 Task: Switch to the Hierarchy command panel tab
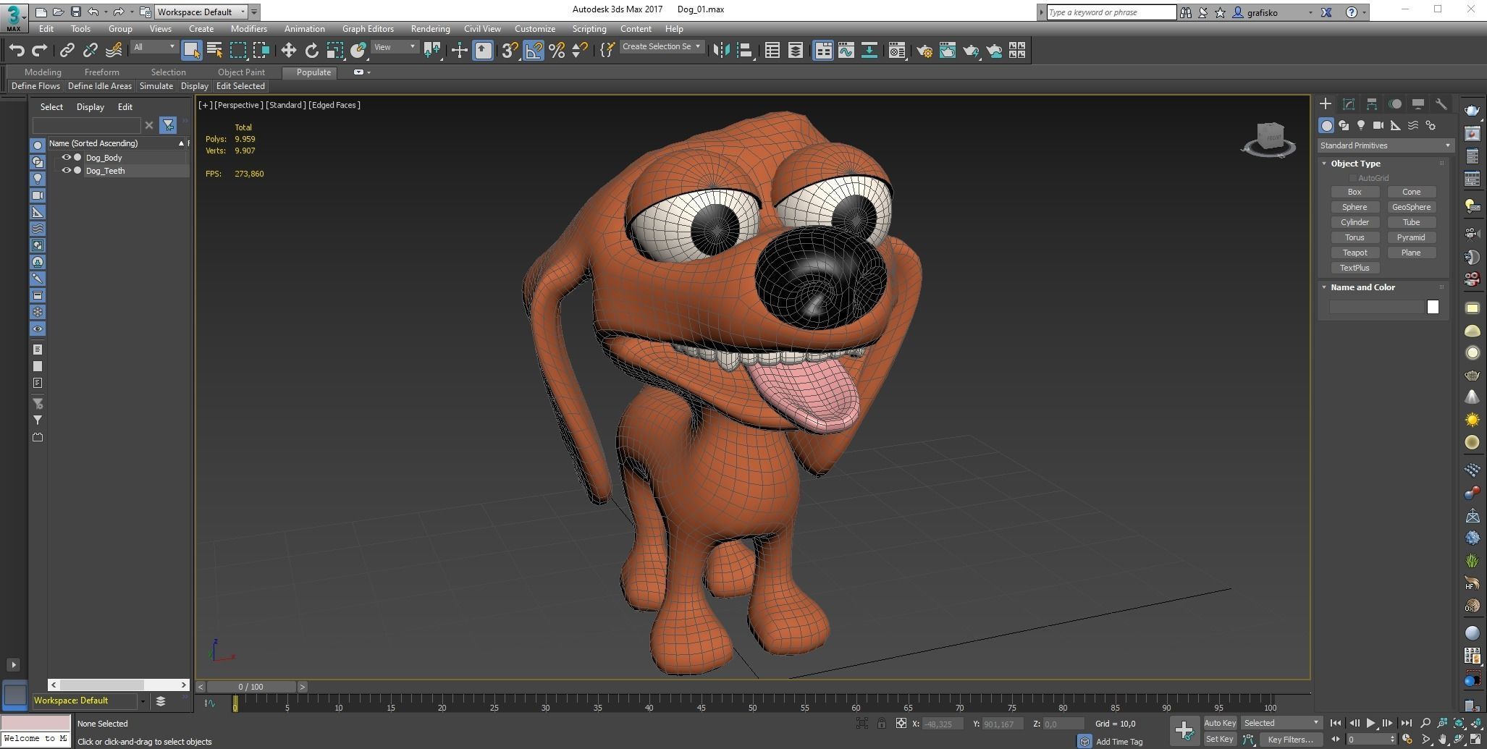[1372, 104]
